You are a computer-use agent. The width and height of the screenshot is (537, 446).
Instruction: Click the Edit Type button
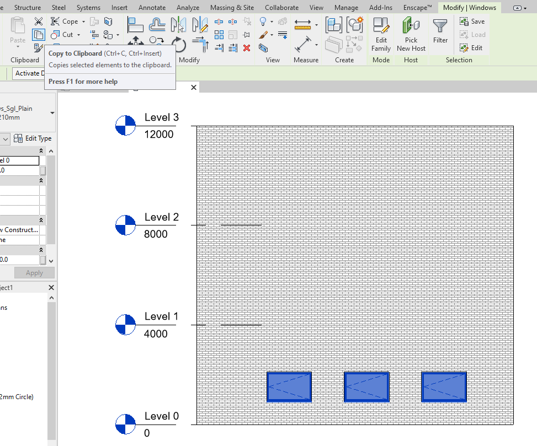click(33, 138)
